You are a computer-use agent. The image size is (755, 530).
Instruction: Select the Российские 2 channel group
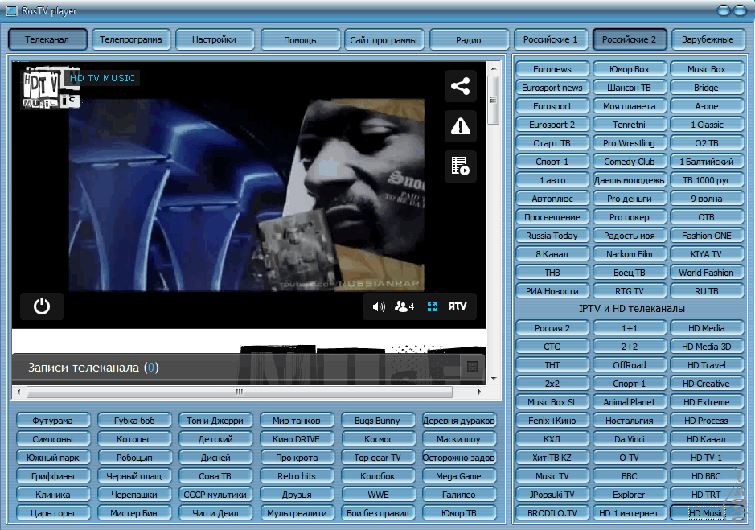(630, 39)
